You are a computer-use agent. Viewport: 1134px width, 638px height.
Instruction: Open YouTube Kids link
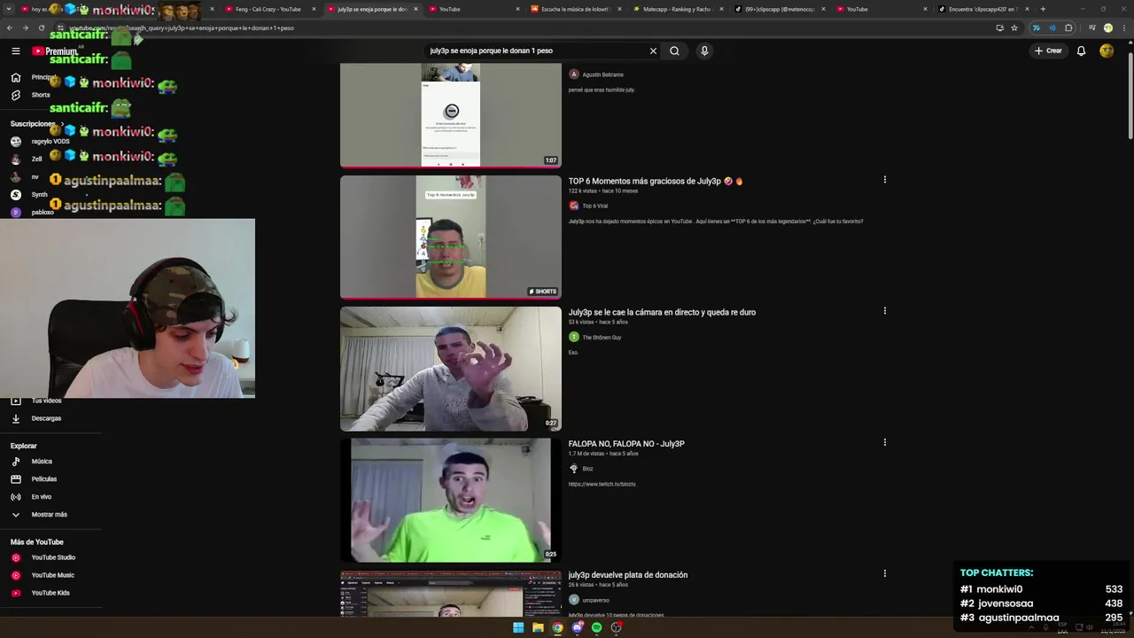(x=50, y=593)
